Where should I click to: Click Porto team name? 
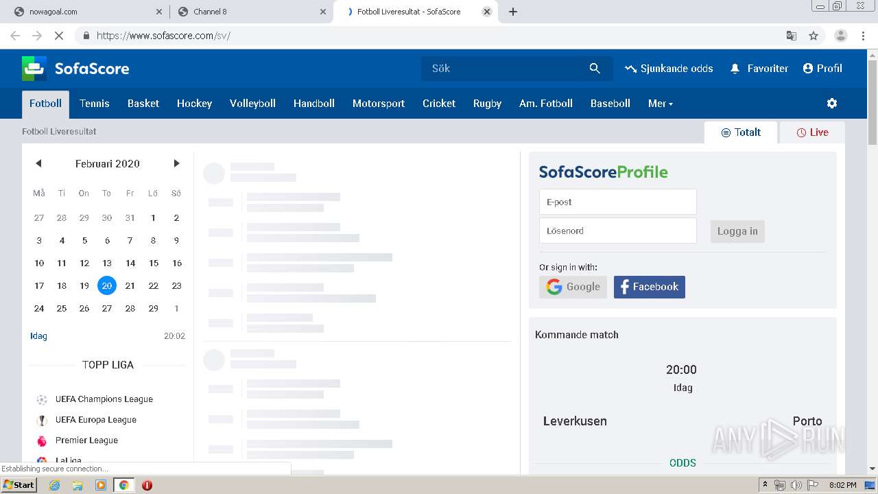[x=807, y=421]
